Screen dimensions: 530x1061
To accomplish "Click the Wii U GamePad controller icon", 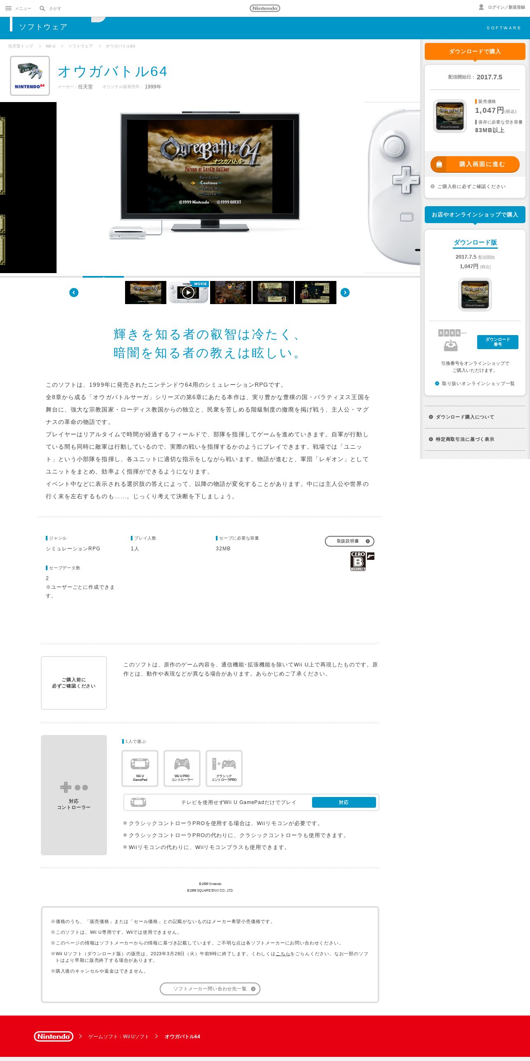I will tap(140, 768).
